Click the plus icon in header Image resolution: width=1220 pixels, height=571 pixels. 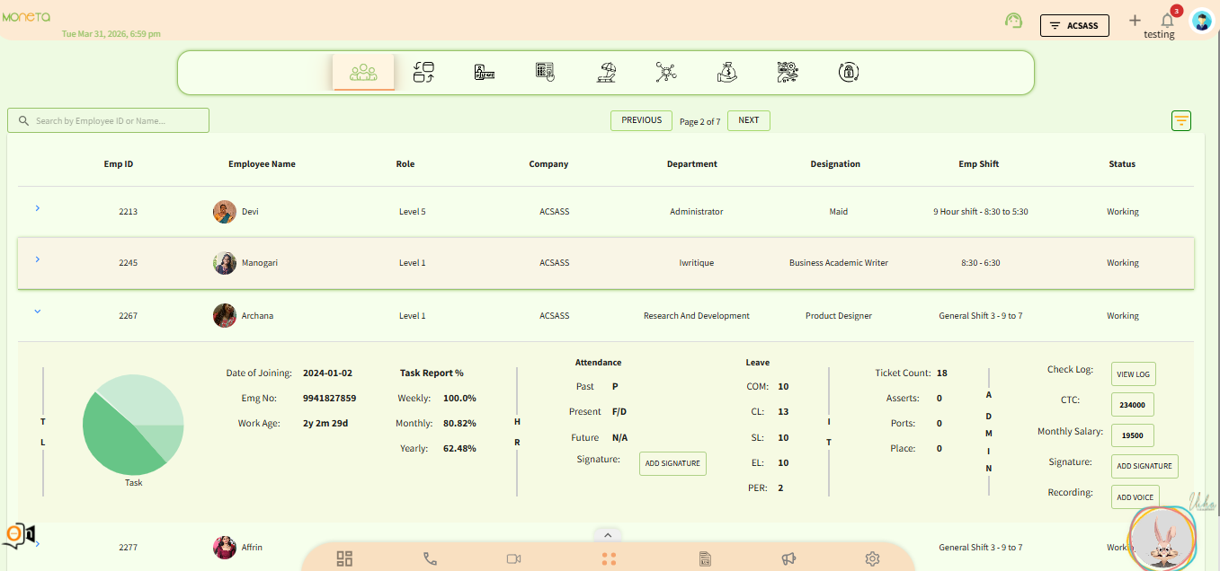point(1135,21)
